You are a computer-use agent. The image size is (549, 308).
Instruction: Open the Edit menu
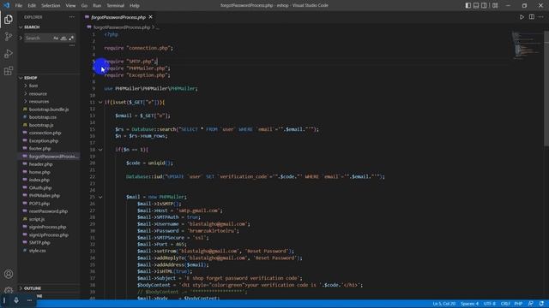[x=32, y=6]
